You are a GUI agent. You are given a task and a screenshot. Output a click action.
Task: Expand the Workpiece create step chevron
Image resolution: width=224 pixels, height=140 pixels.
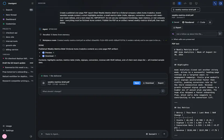[x=164, y=40]
